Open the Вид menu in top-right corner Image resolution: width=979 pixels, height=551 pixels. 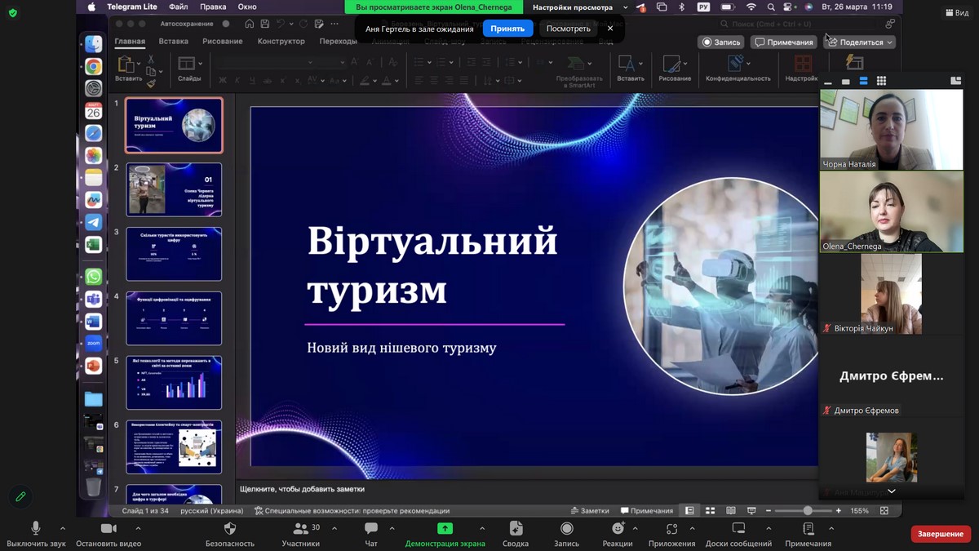coord(955,13)
